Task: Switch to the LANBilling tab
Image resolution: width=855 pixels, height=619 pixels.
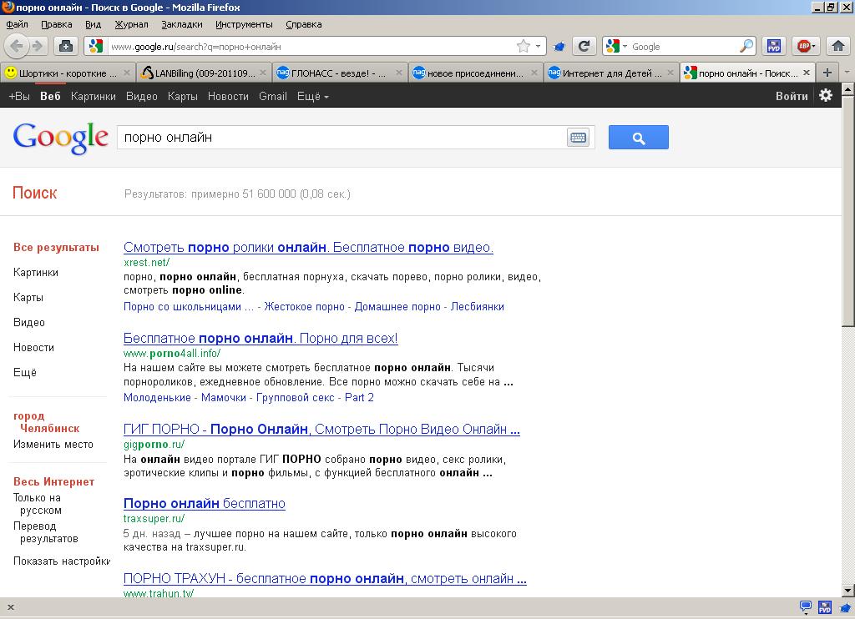Action: pyautogui.click(x=205, y=73)
